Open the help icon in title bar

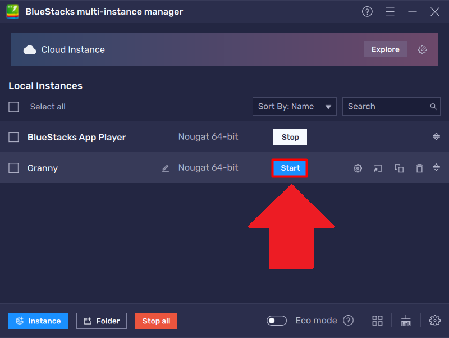367,11
